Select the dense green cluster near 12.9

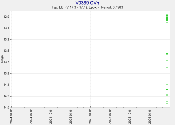click(167, 18)
